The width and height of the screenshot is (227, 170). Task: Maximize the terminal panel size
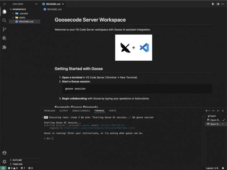click(x=218, y=111)
